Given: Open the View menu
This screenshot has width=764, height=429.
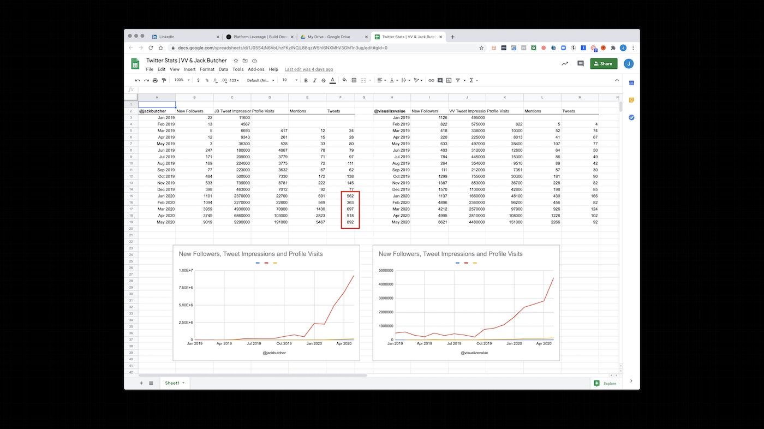Looking at the screenshot, I should click(x=174, y=69).
